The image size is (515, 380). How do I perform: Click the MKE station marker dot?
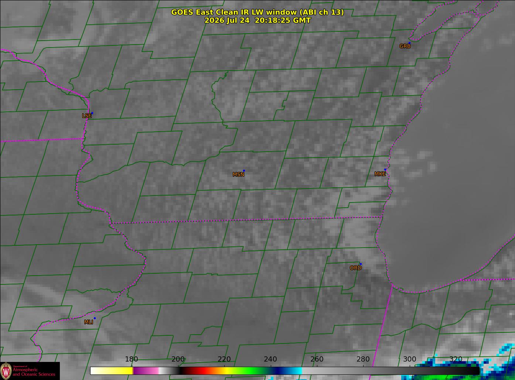click(x=385, y=170)
